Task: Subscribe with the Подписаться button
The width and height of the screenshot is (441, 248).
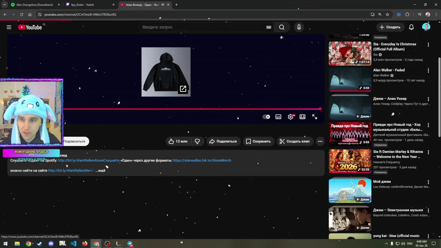Action: coord(74,141)
